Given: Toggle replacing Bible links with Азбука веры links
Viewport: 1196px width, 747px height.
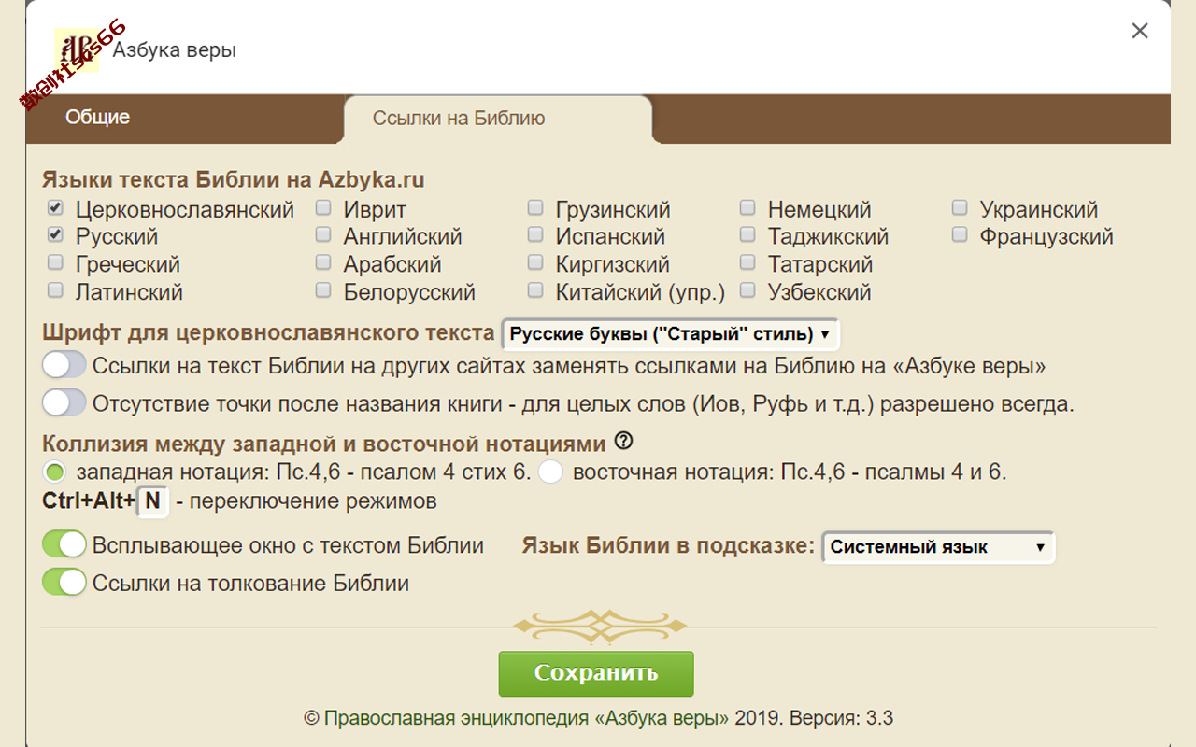Looking at the screenshot, I should click(x=64, y=364).
